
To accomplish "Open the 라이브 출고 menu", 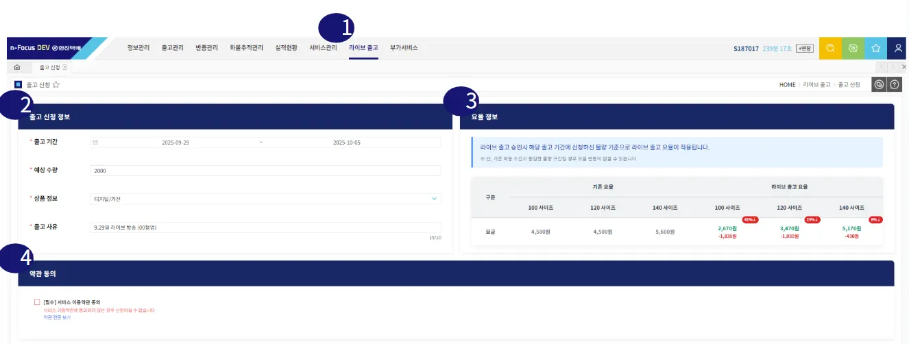I will pyautogui.click(x=363, y=48).
